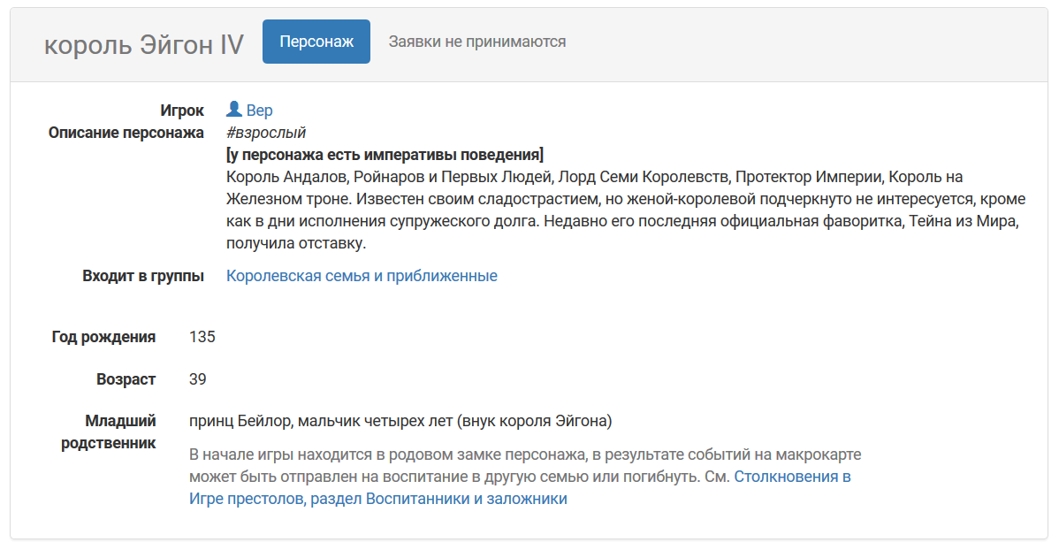
Task: Click the player silhouette icon beside Вер
Action: click(x=234, y=110)
